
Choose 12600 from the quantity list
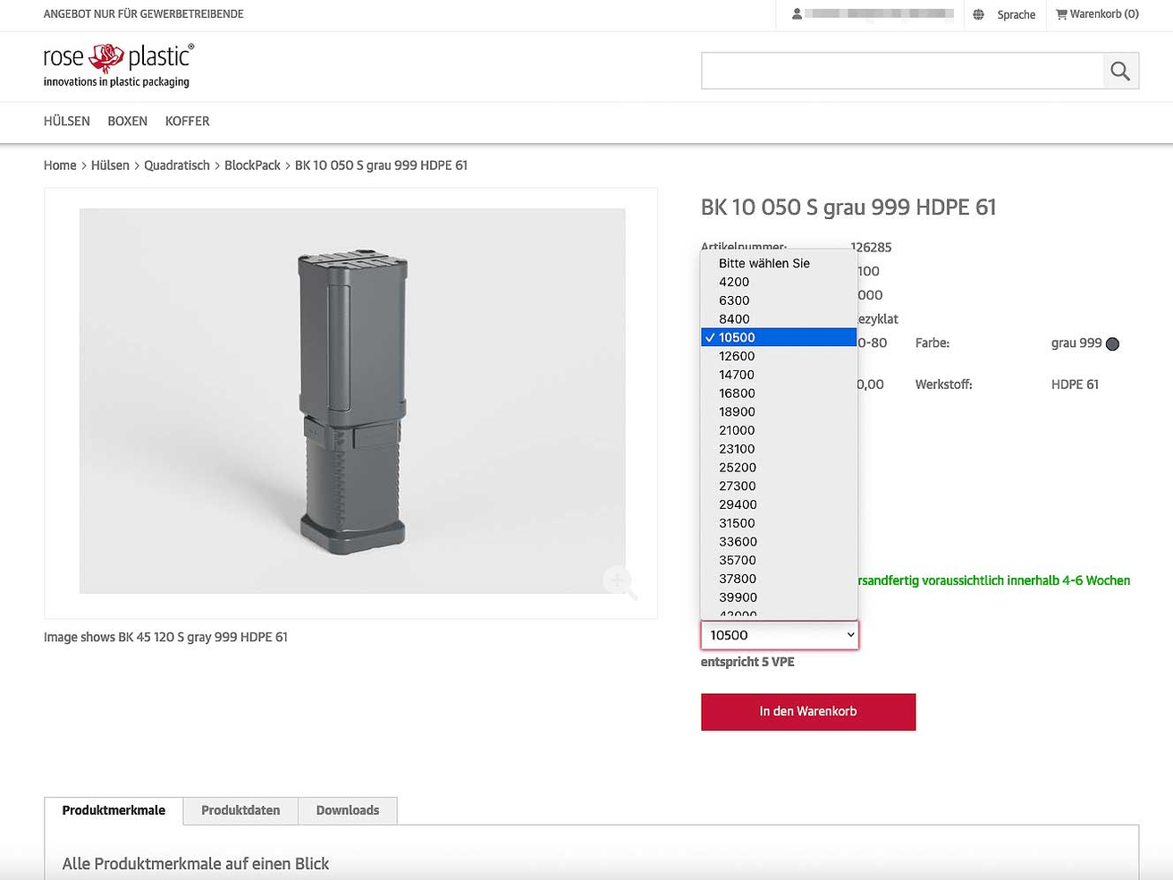click(x=780, y=356)
